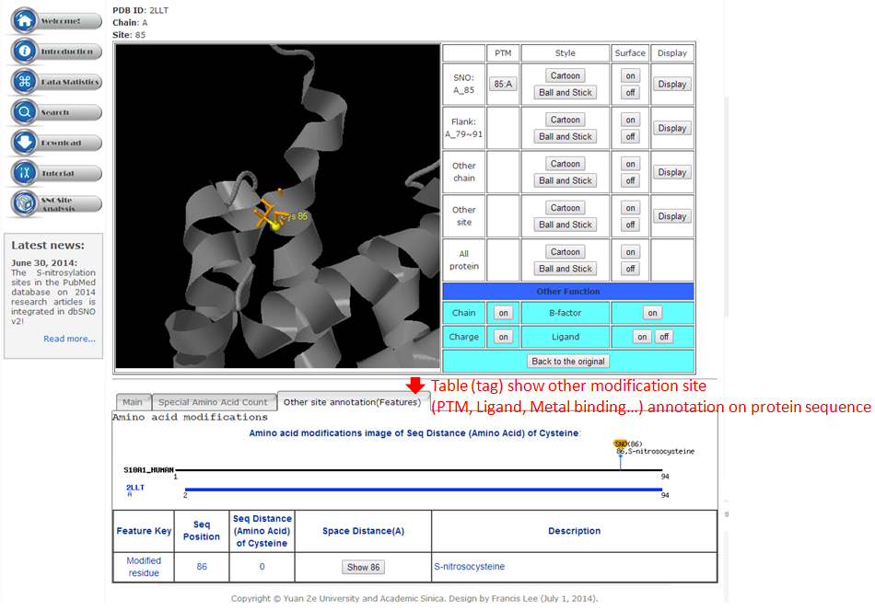The width and height of the screenshot is (875, 611).
Task: Turn surface on for Flank A_79~91
Action: click(630, 120)
